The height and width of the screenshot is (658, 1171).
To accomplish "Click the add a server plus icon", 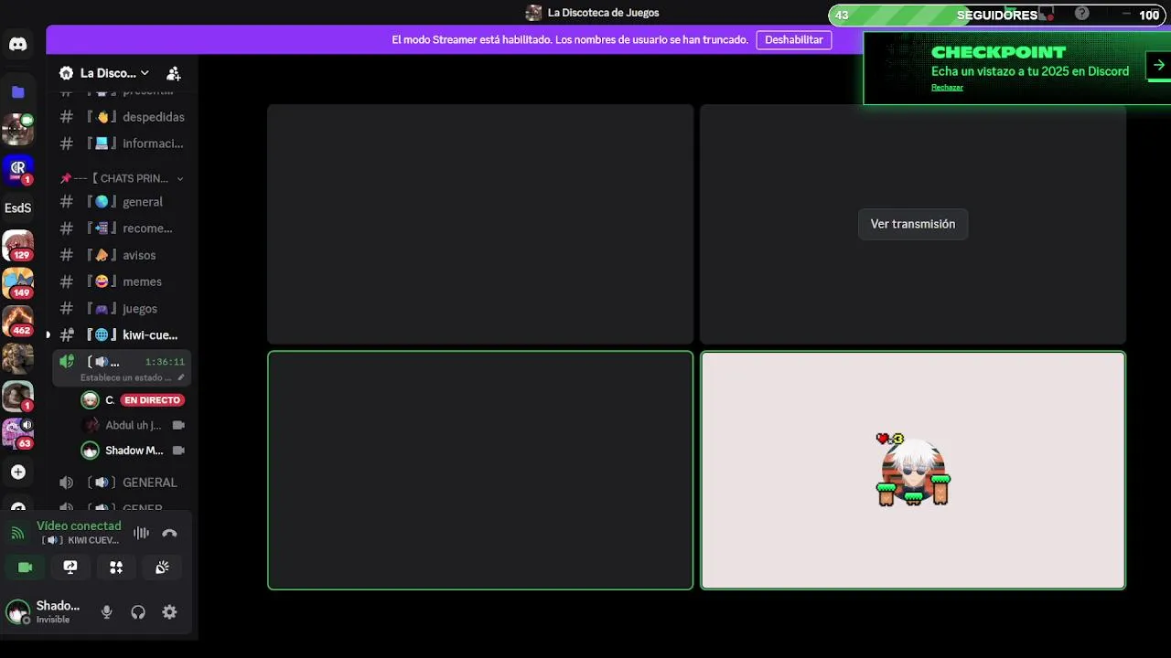I will pos(17,472).
